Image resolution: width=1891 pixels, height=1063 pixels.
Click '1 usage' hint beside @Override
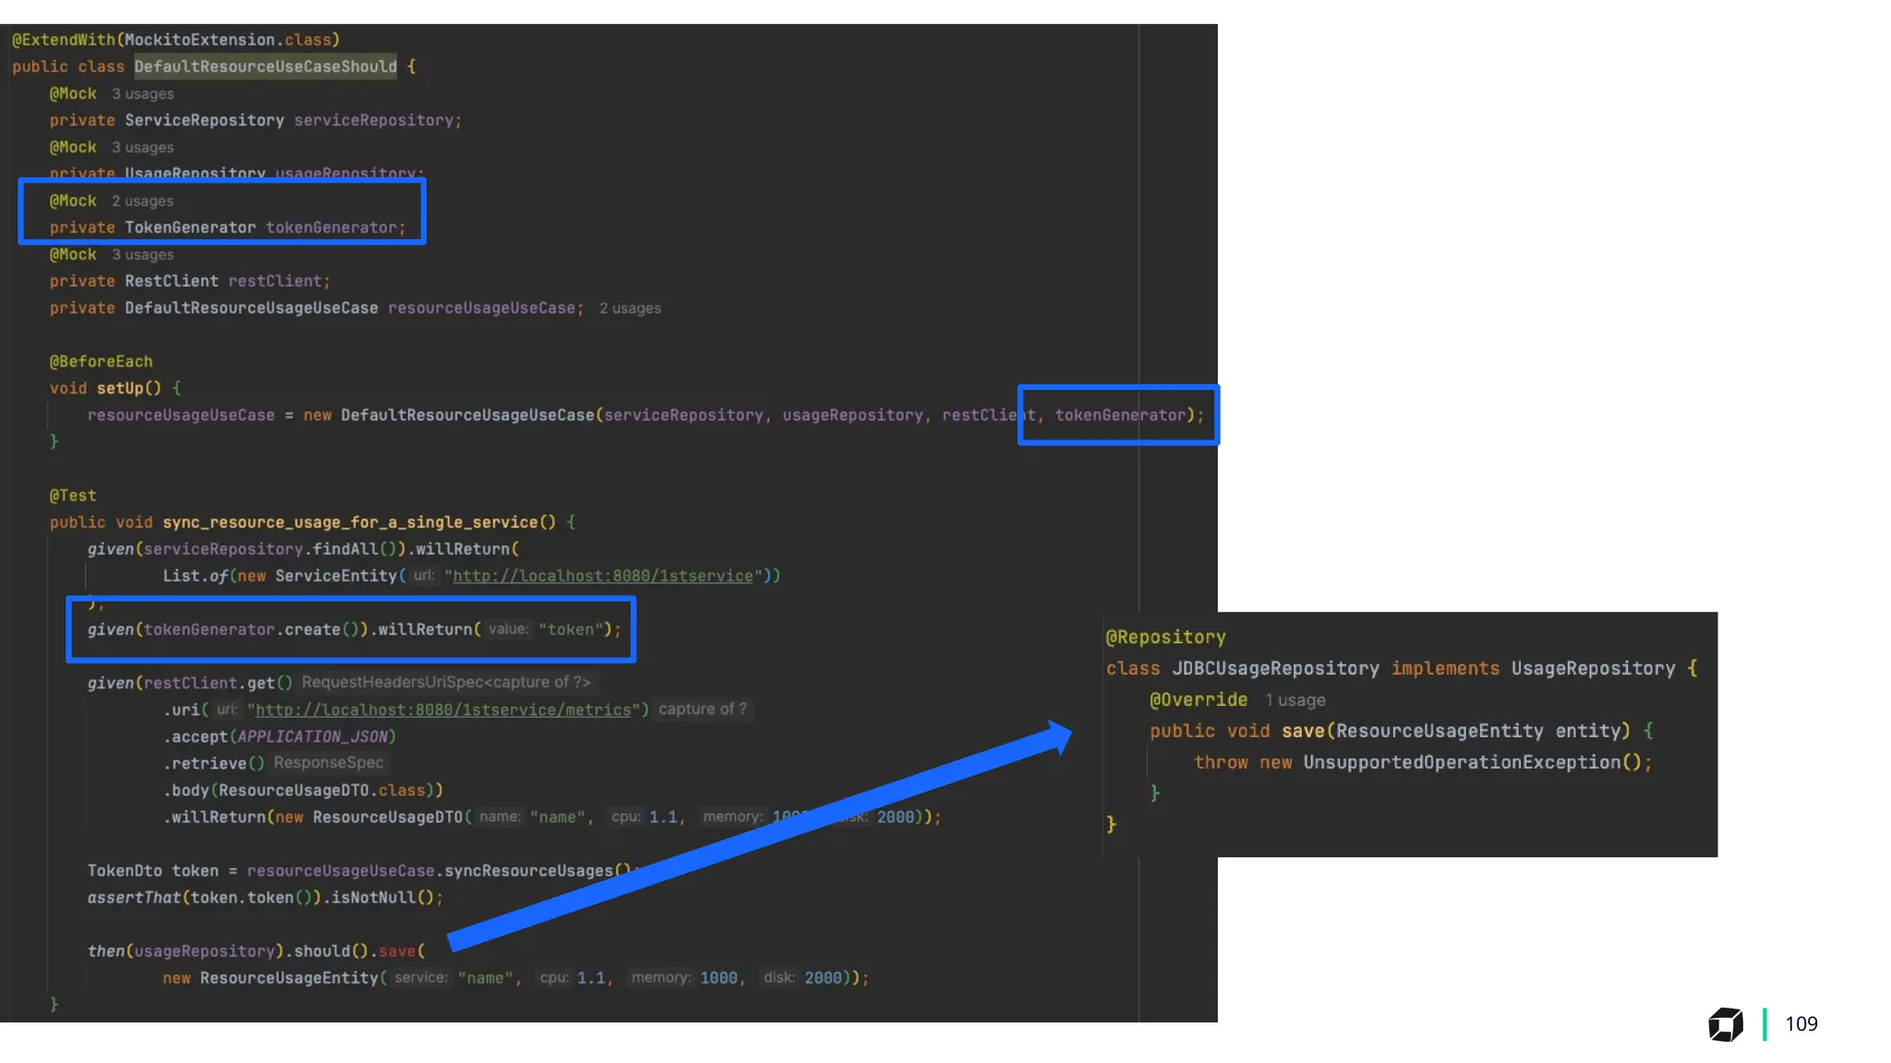tap(1295, 700)
